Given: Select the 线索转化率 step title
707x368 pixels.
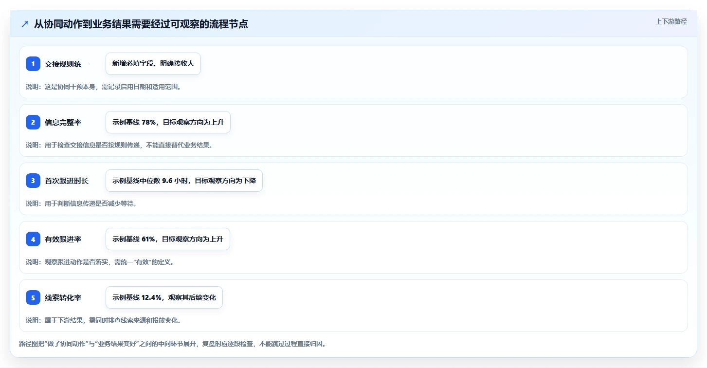Looking at the screenshot, I should pos(63,297).
